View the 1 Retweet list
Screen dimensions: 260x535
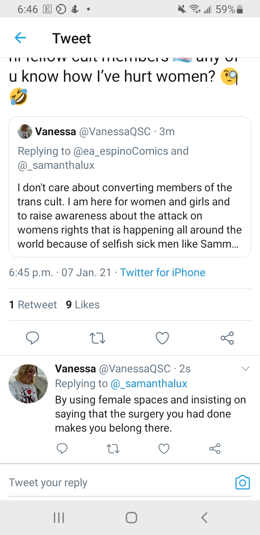point(33,305)
